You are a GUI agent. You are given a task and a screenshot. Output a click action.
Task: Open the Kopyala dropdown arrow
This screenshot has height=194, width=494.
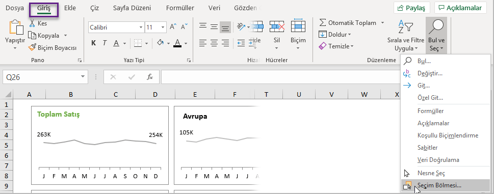point(66,36)
